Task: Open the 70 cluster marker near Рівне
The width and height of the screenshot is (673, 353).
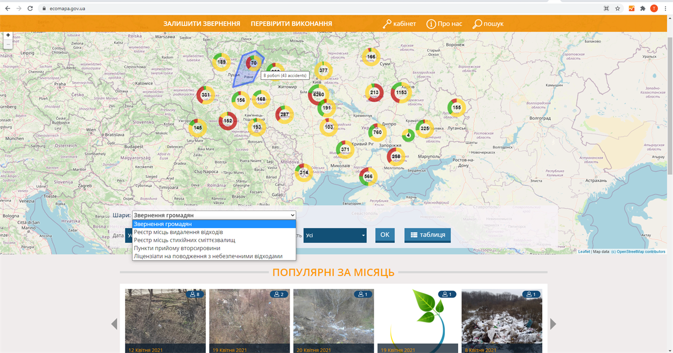Action: click(x=254, y=63)
